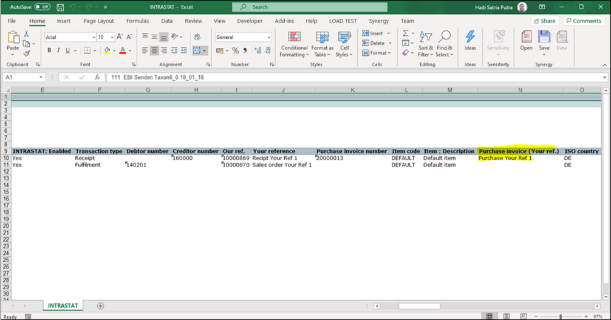This screenshot has height=320, width=611.
Task: Open Customize Quick Access Toolbar dropdown
Action: [106, 7]
